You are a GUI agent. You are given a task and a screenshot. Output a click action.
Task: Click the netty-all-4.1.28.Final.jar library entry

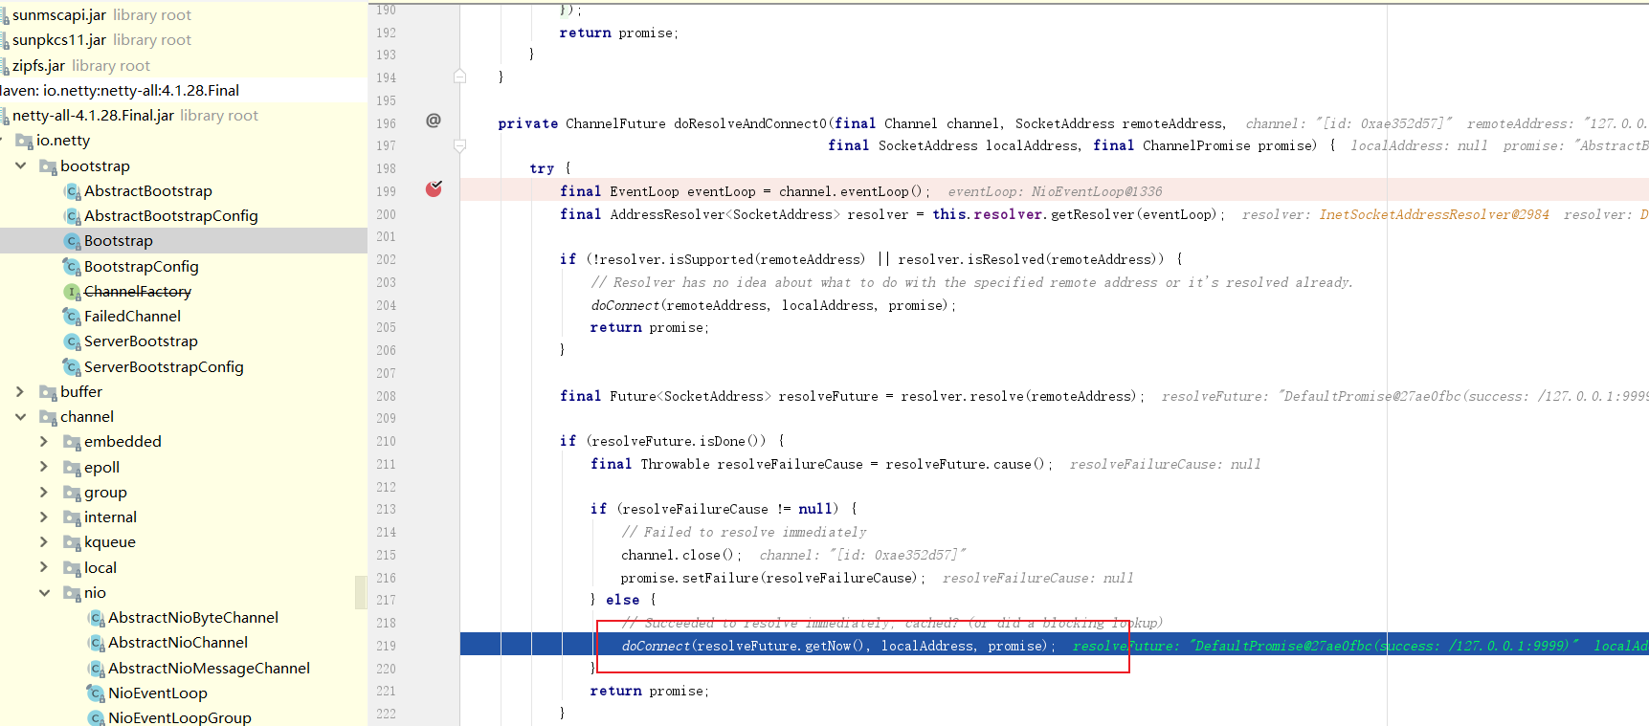(93, 116)
